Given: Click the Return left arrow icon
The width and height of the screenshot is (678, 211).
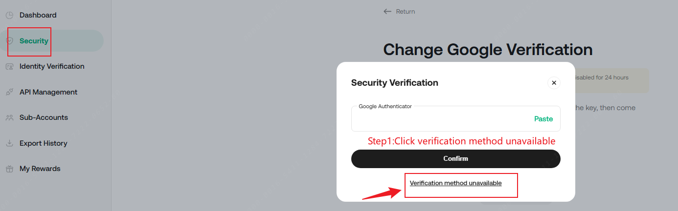Looking at the screenshot, I should pyautogui.click(x=388, y=12).
